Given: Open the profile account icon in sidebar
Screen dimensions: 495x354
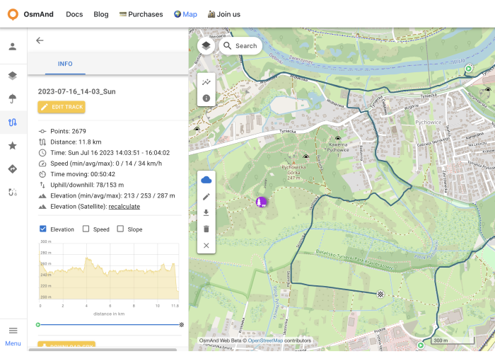Looking at the screenshot, I should pyautogui.click(x=13, y=47).
